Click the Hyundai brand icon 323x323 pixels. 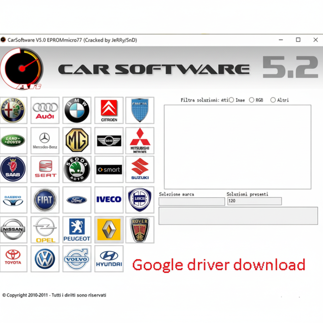coord(109,259)
